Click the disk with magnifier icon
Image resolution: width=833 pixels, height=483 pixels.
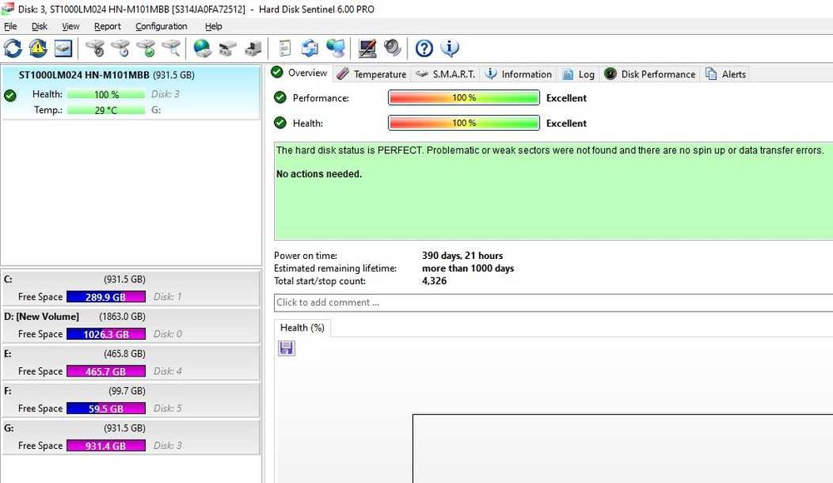click(171, 48)
